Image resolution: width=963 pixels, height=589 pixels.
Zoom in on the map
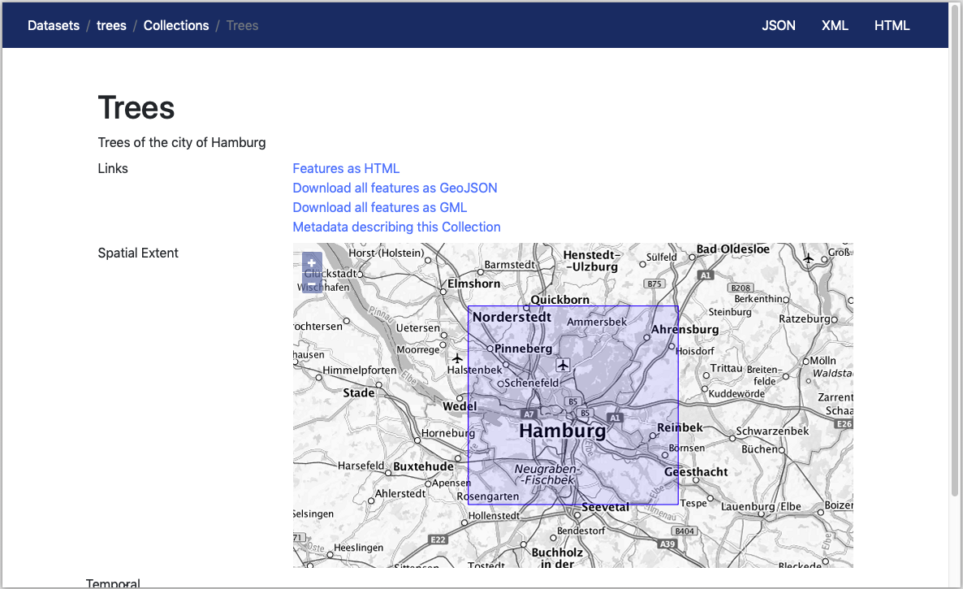coord(312,262)
